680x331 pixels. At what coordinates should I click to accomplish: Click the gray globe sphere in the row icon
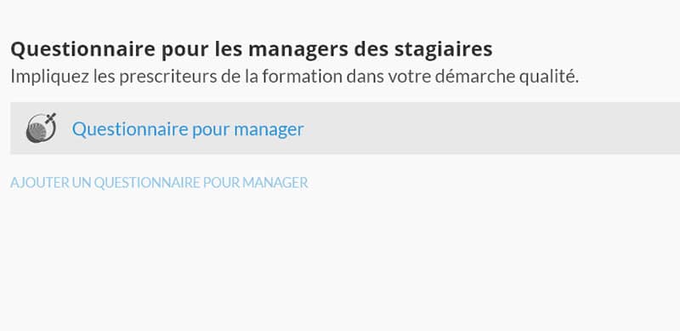(x=37, y=132)
